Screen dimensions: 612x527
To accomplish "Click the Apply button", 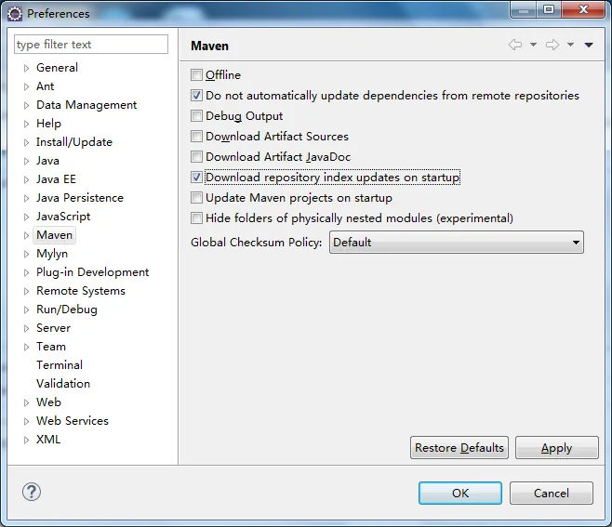I will click(557, 448).
